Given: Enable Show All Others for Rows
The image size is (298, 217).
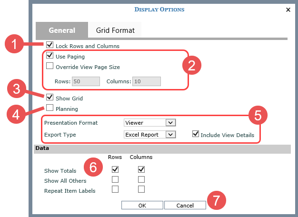Looking at the screenshot, I should click(x=115, y=180).
